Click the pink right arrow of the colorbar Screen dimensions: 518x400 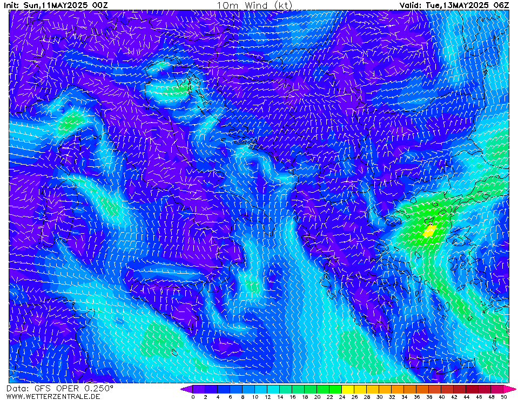510,389
